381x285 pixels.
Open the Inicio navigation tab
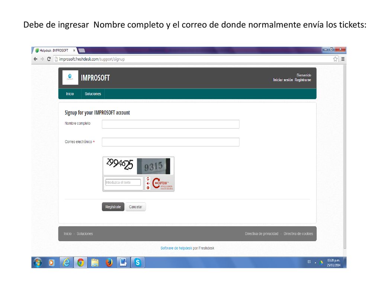pos(70,94)
